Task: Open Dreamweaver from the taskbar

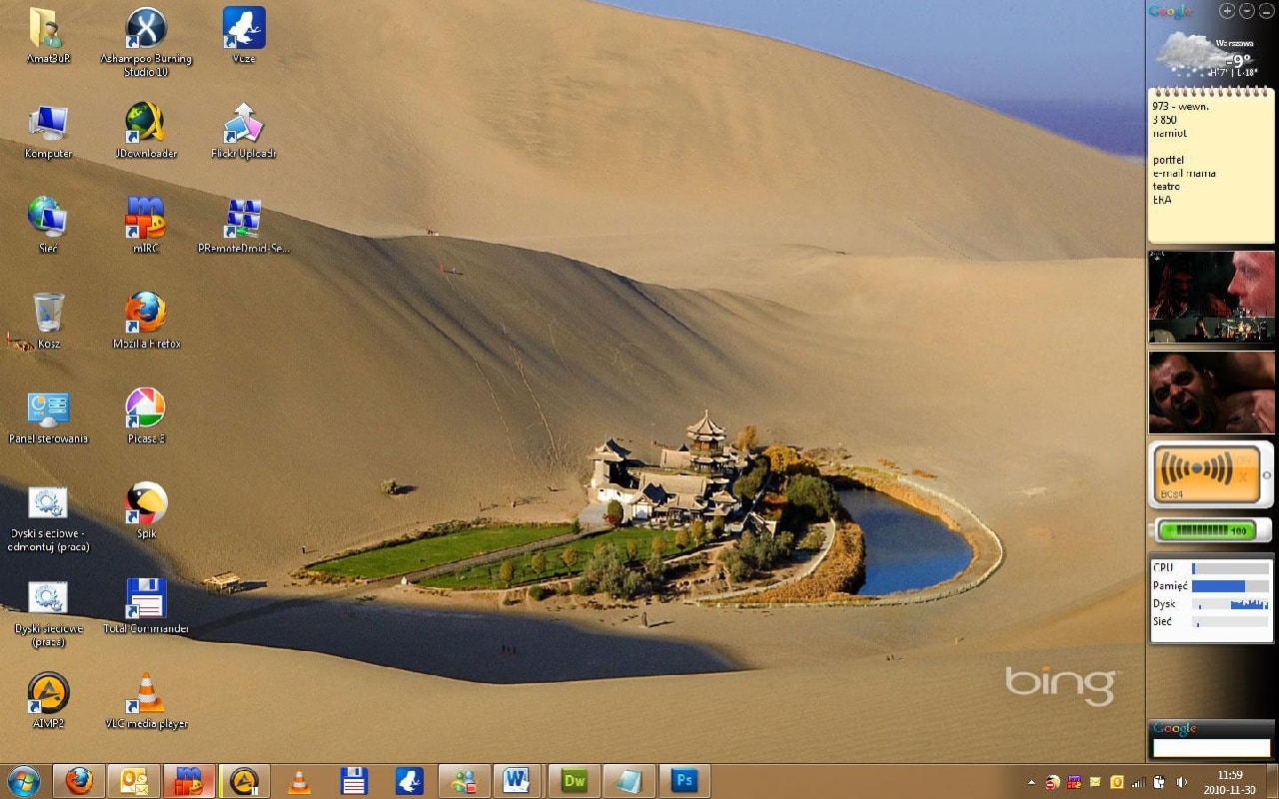Action: point(574,780)
